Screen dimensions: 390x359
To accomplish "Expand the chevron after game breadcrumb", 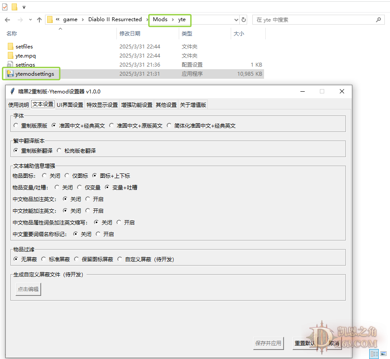I will 83,19.
